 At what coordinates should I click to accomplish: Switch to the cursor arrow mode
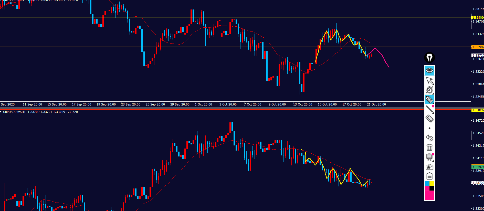pyautogui.click(x=429, y=80)
